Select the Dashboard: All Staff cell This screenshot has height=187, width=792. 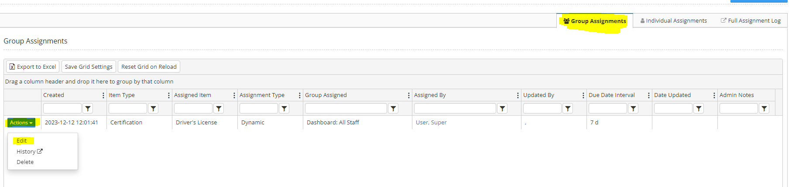(357, 123)
